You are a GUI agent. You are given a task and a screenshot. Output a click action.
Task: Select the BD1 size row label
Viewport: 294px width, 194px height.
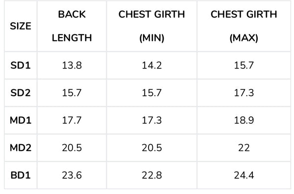[x=21, y=175]
